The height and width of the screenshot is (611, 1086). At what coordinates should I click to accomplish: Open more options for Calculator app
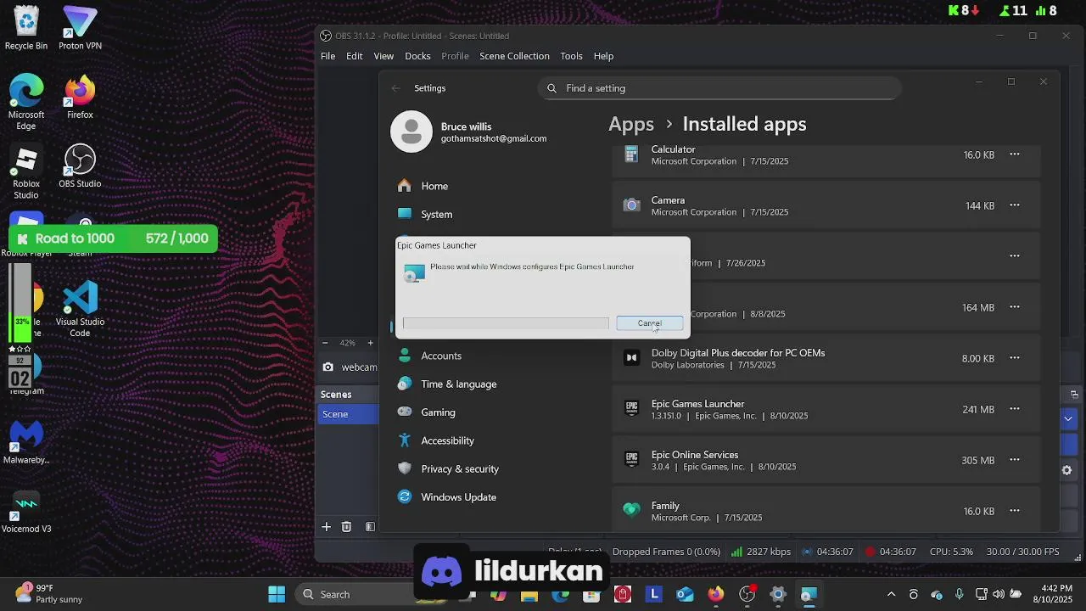1014,154
